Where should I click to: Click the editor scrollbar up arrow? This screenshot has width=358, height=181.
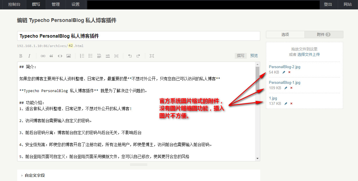click(257, 64)
